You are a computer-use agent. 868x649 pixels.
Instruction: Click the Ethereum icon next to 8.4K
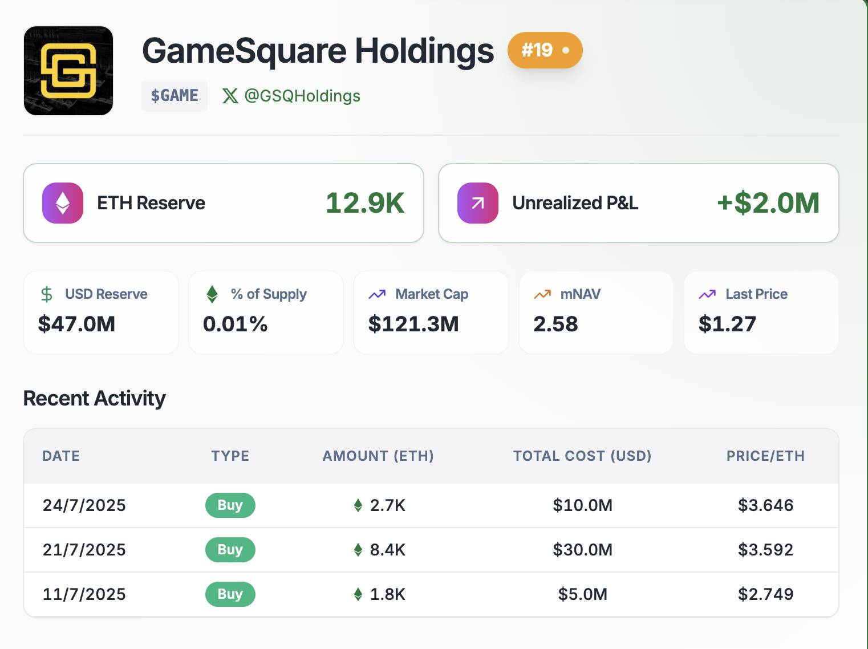point(358,550)
